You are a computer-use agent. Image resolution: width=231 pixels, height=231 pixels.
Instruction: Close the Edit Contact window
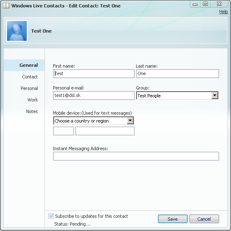219,4
